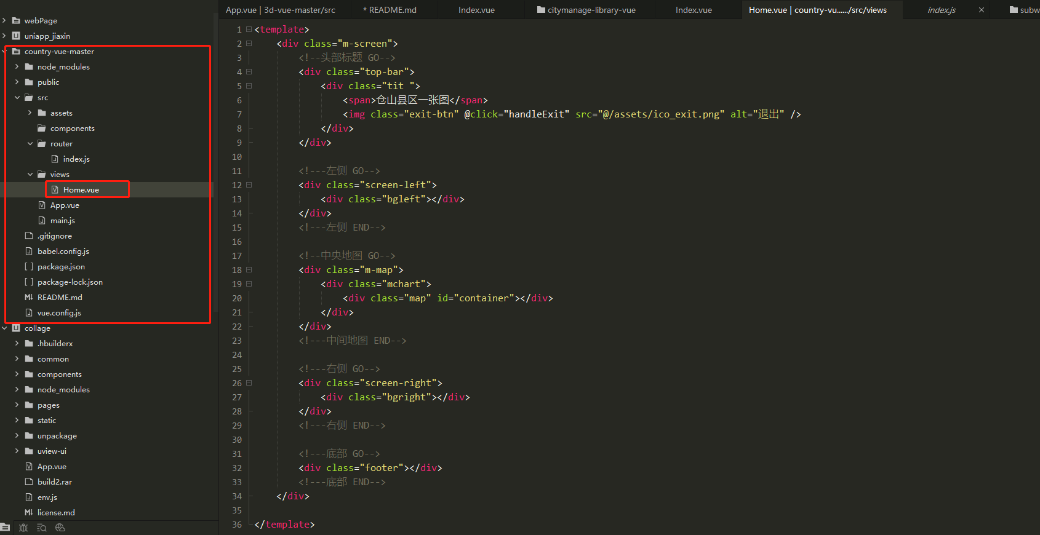The height and width of the screenshot is (535, 1040).
Task: Expand the .hbuilderx folder
Action: tap(17, 344)
